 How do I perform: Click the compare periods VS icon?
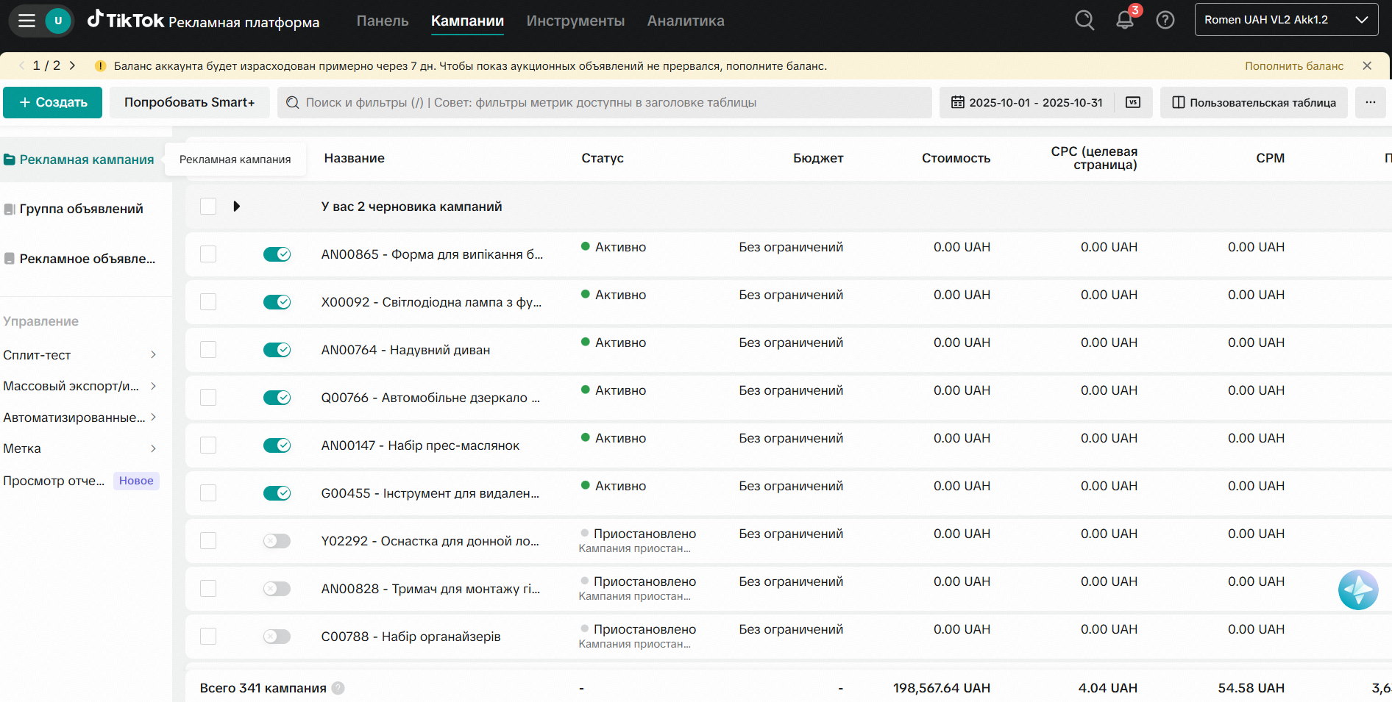1133,103
